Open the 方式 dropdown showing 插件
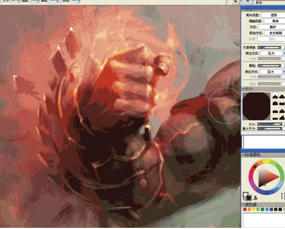Screen dimensions: 285x229 pyautogui.click(x=272, y=27)
